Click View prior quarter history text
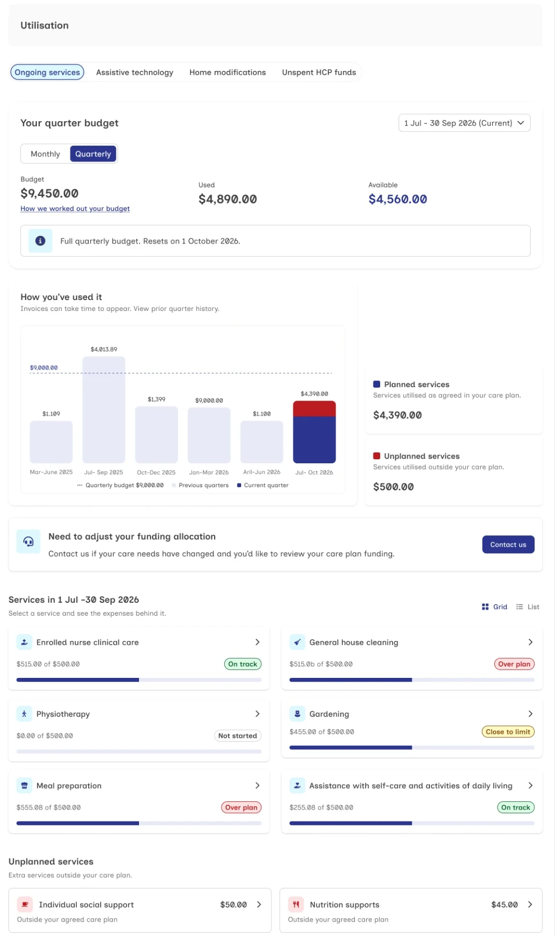This screenshot has width=555, height=937. (176, 308)
